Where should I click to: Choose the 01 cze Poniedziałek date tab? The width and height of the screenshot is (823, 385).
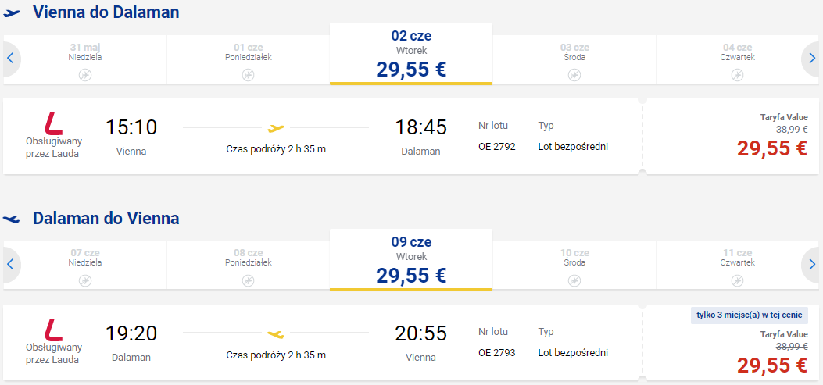[249, 59]
